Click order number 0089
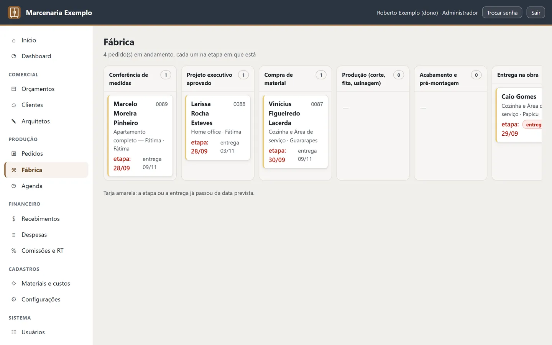This screenshot has width=552, height=345. tap(162, 104)
